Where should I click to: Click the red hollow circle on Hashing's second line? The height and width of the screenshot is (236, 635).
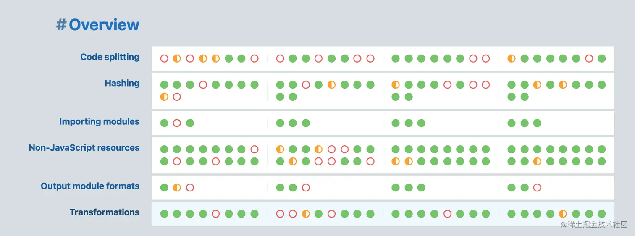pyautogui.click(x=177, y=97)
